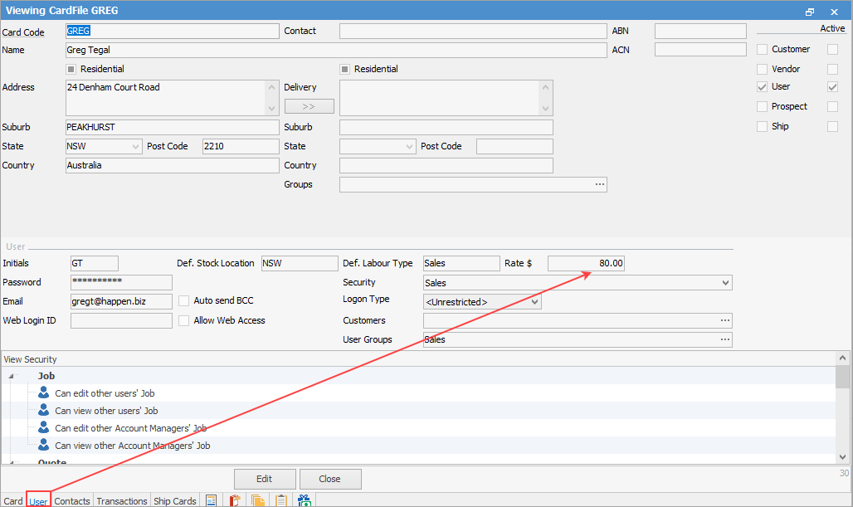853x507 pixels.
Task: Click the clipboard icon tab
Action: pyautogui.click(x=281, y=500)
